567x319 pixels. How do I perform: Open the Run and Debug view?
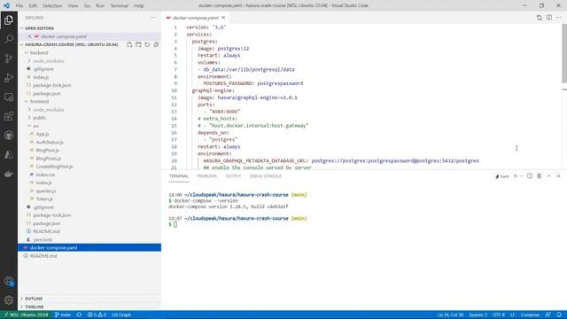(x=9, y=78)
